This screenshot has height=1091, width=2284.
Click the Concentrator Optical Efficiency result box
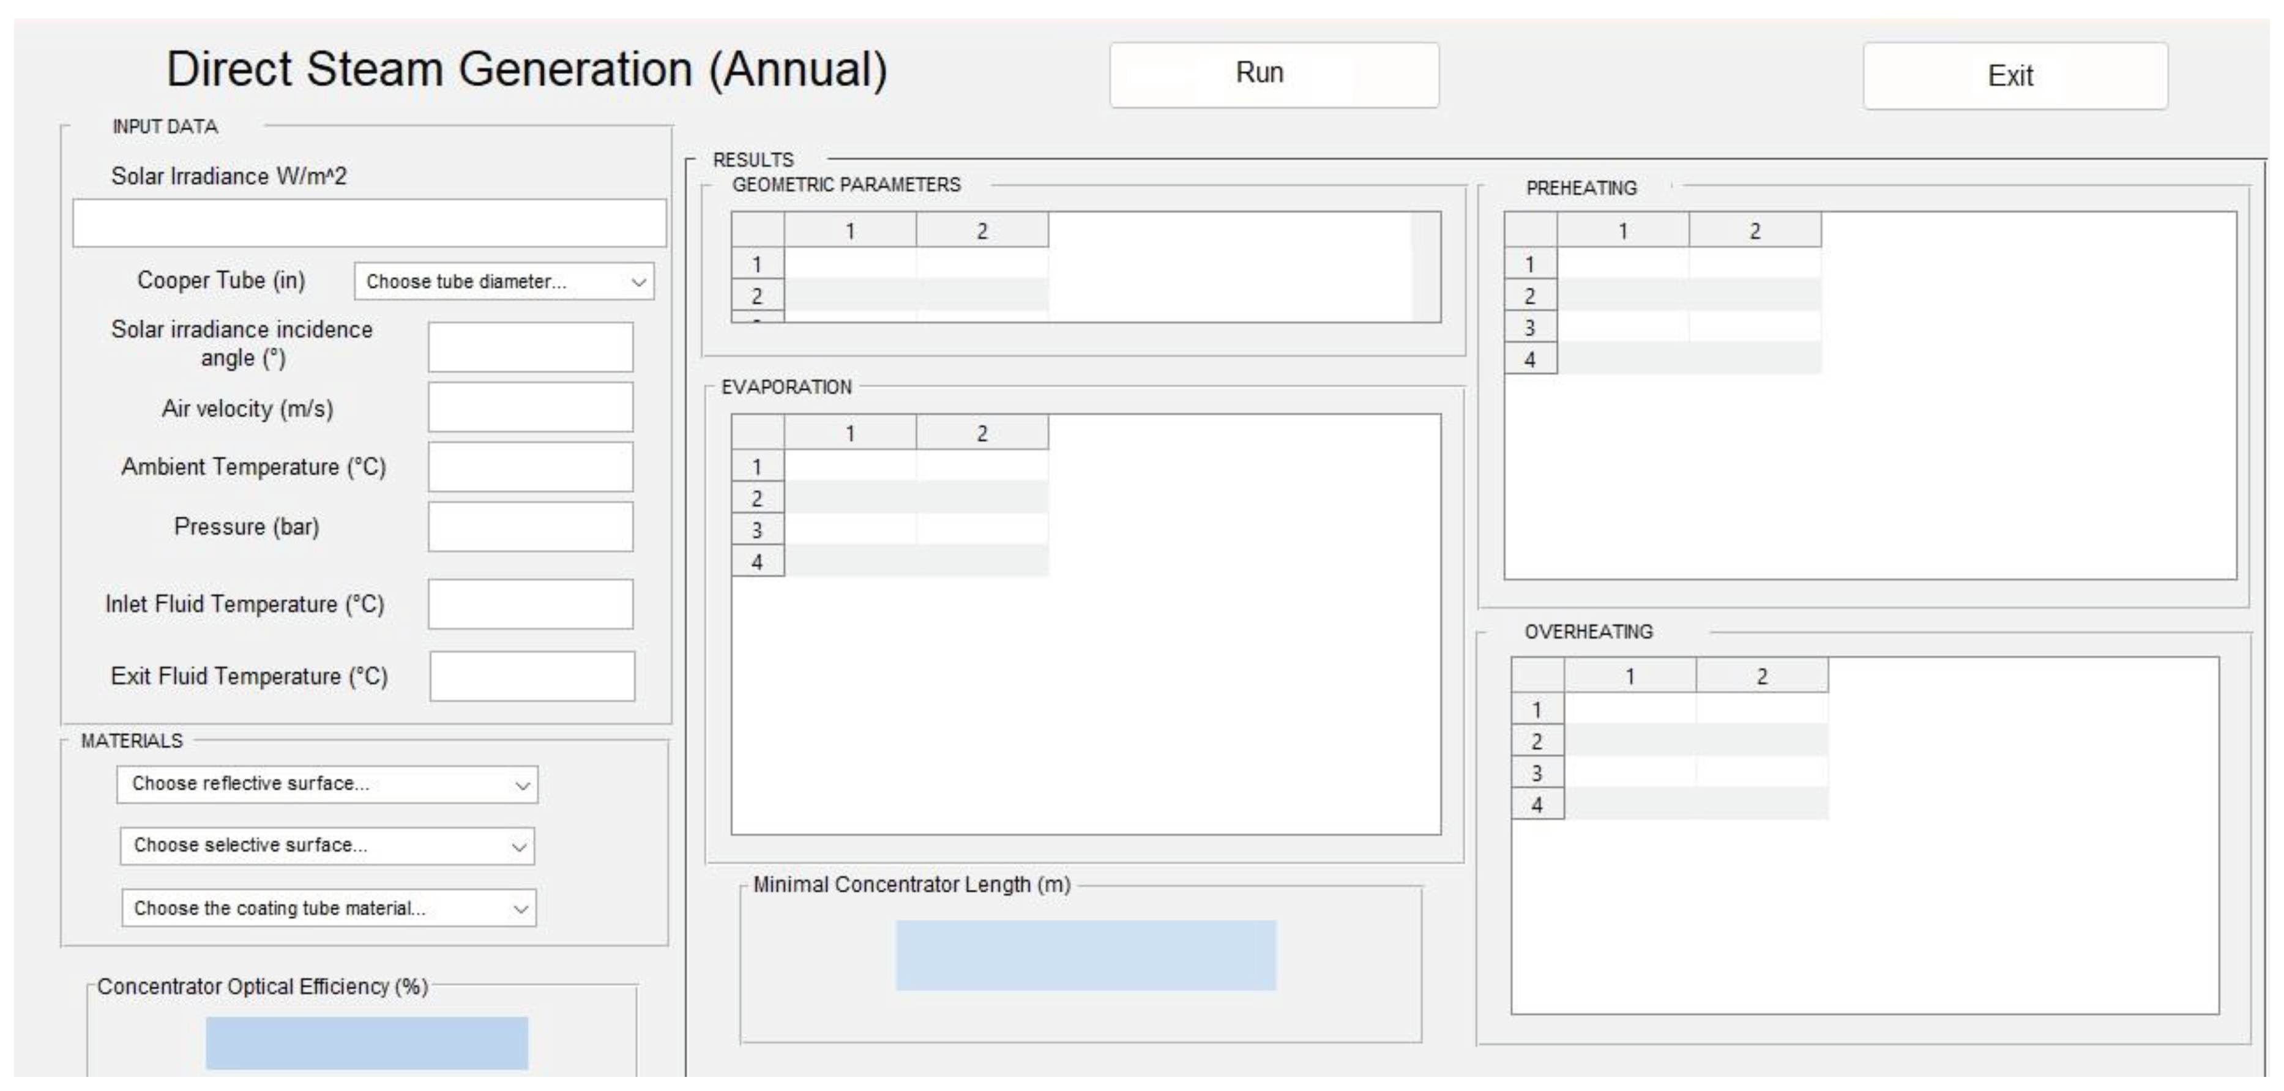click(366, 1043)
